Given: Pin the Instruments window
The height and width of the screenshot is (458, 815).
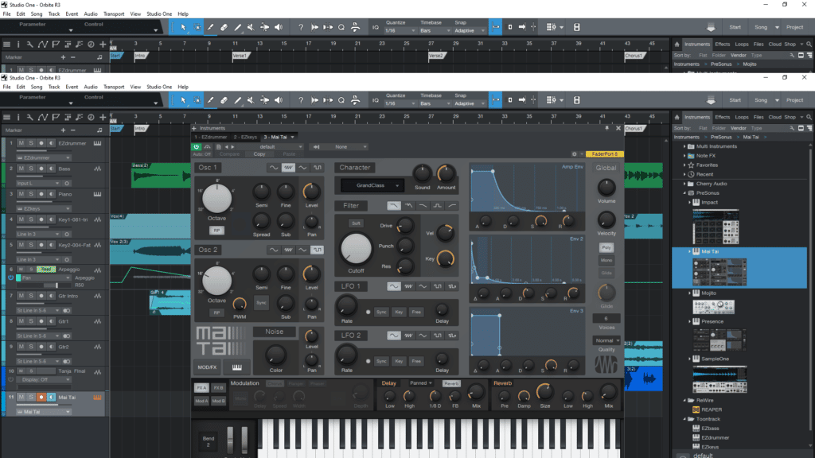Looking at the screenshot, I should [606, 128].
